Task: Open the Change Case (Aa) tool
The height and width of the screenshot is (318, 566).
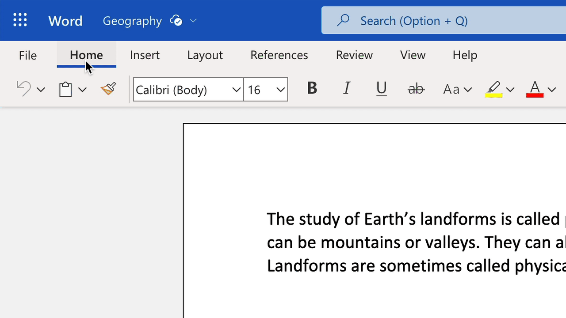Action: point(452,89)
